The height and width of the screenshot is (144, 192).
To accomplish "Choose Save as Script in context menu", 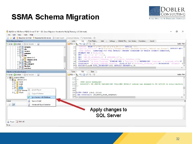I will (x=41, y=101).
